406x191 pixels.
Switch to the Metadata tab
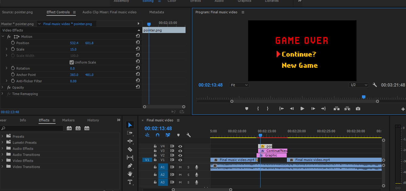[x=156, y=12]
